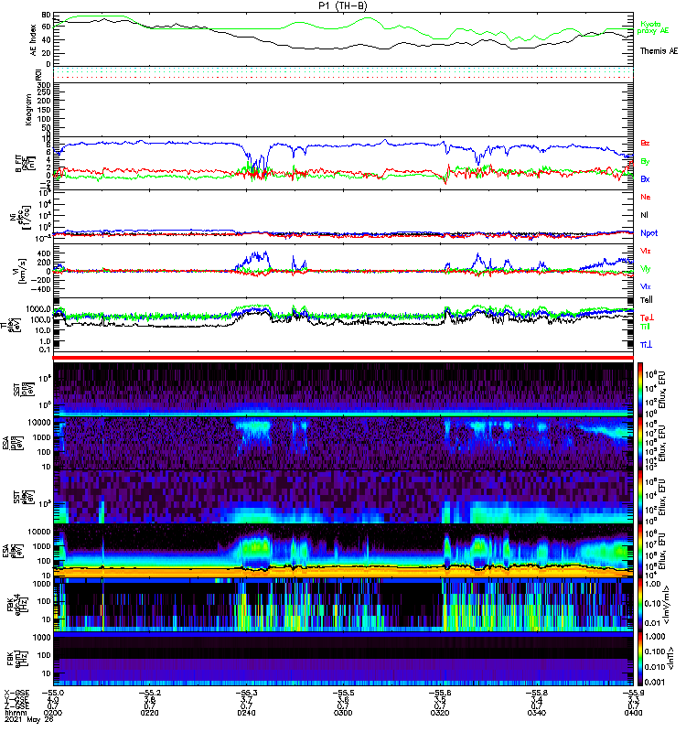Click the color bar beside ESA ions spectrogram
Viewport: 686px width, 732px height.
(x=640, y=443)
